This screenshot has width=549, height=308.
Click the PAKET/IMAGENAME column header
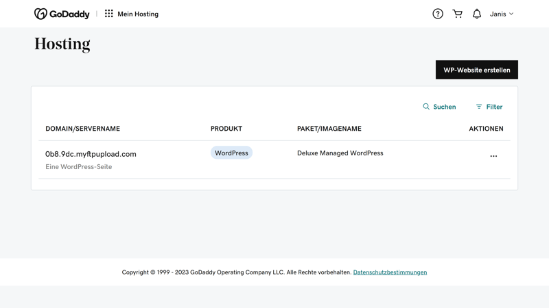tap(329, 129)
